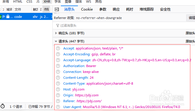The width and height of the screenshot is (195, 111).
Task: Sort by the 文件 column header
Action: (x=22, y=9)
